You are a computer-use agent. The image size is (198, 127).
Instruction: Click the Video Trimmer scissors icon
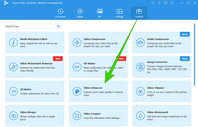pyautogui.click(x=141, y=91)
